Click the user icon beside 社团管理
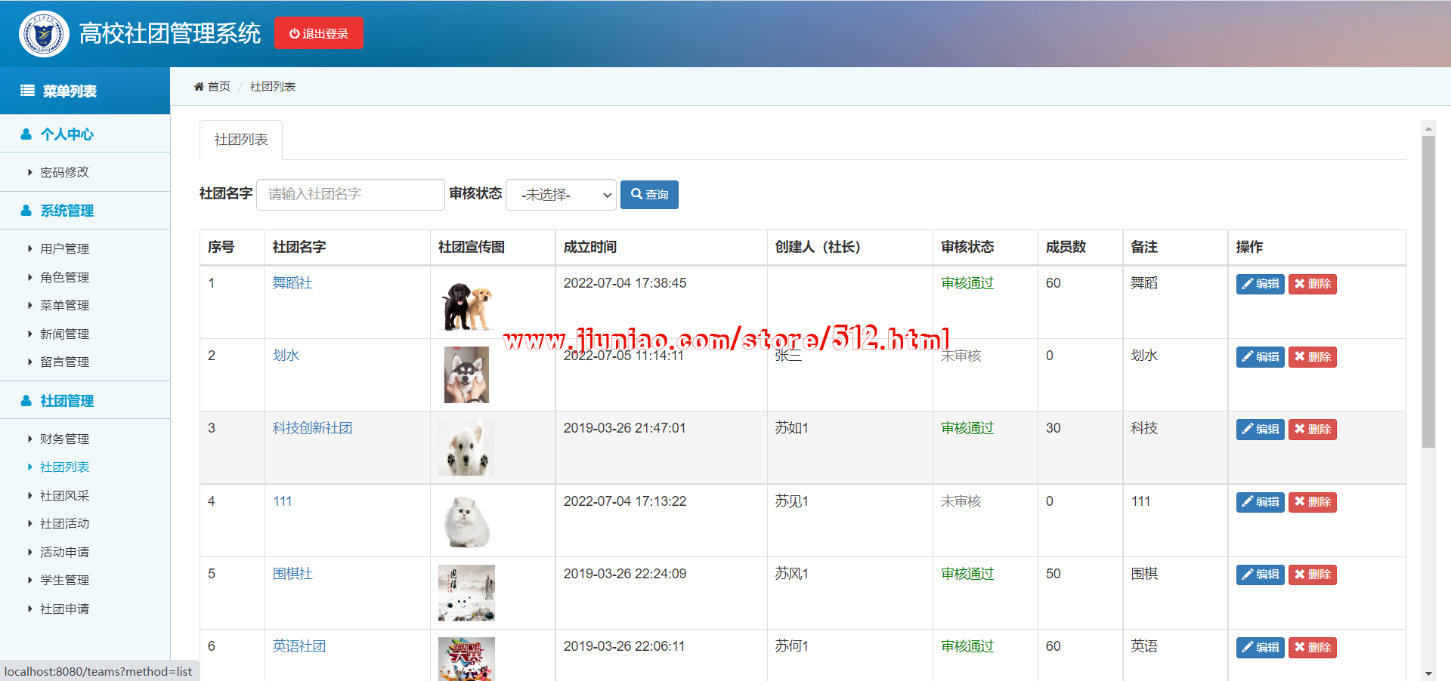Image resolution: width=1451 pixels, height=681 pixels. (x=26, y=401)
